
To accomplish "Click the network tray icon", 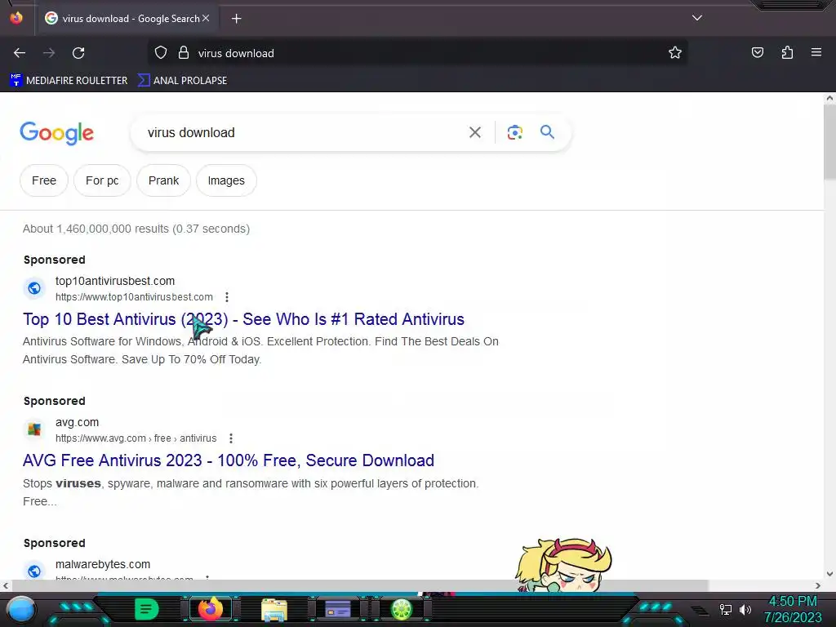I will pos(726,609).
